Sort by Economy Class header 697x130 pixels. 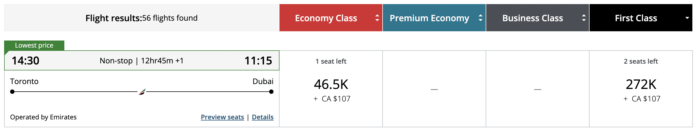tap(326, 18)
